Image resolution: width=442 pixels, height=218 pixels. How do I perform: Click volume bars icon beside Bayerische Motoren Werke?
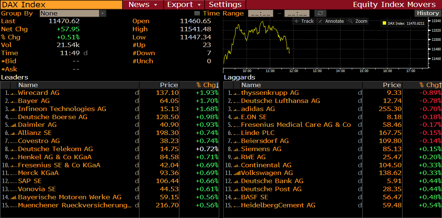14,197
